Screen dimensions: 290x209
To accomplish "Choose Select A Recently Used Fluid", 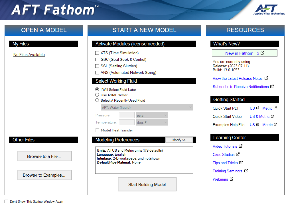I will coord(97,101).
